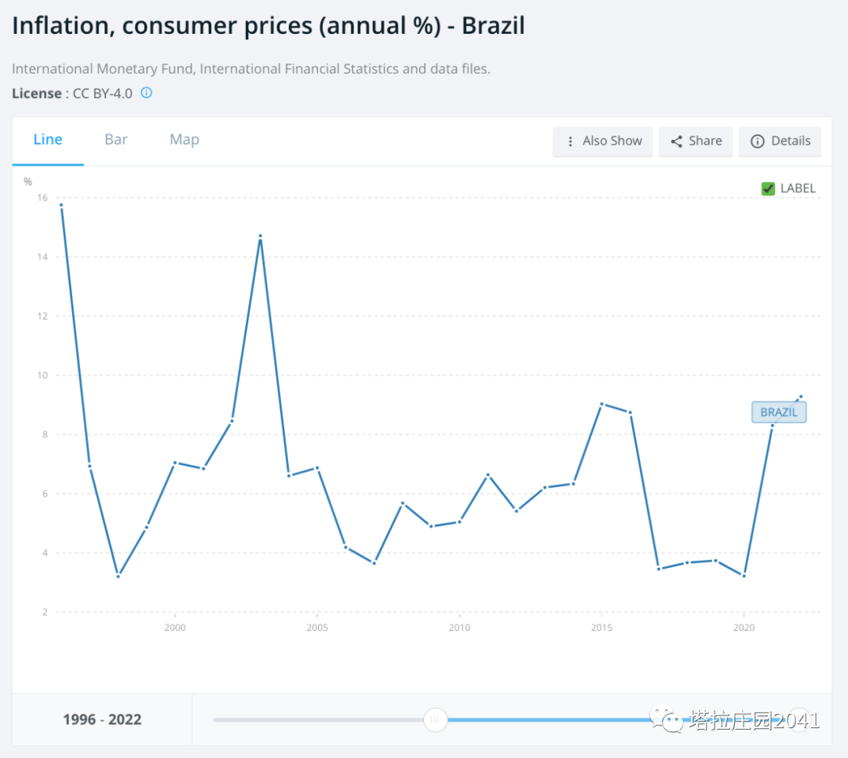Click the Share arrow icon
This screenshot has width=848, height=758.
pos(676,141)
